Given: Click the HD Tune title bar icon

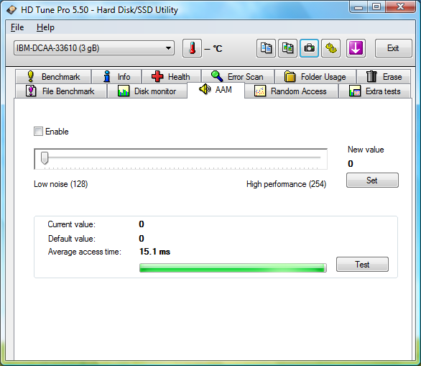Looking at the screenshot, I should pyautogui.click(x=11, y=10).
